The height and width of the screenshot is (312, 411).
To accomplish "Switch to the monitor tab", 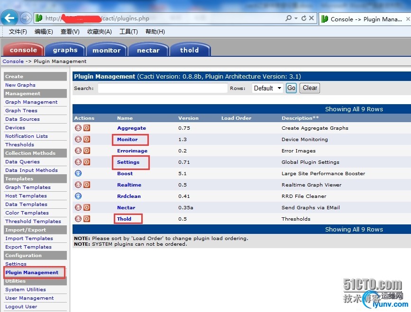I will (106, 50).
